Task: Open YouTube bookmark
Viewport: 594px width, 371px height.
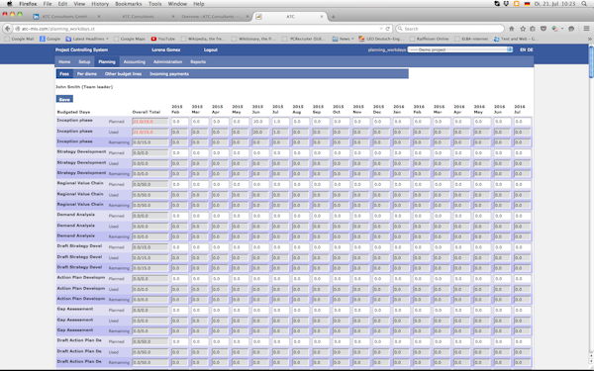Action: pyautogui.click(x=163, y=39)
